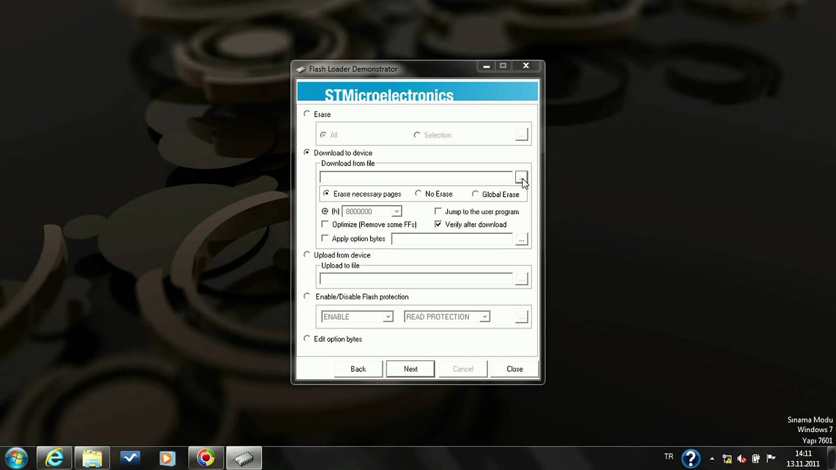Open Windows Media Player from taskbar

click(167, 458)
